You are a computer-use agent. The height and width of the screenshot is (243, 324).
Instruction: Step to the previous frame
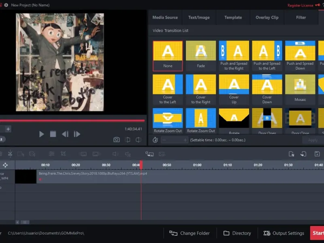65,134
